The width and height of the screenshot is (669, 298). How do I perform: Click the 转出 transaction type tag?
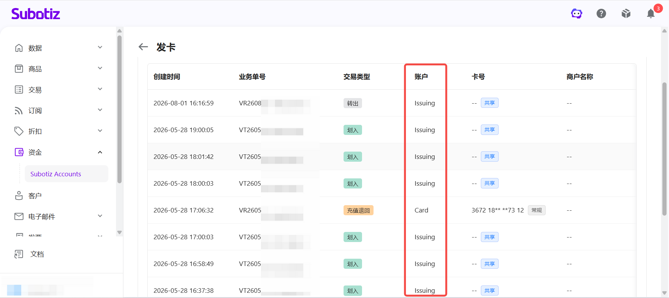[x=353, y=103]
